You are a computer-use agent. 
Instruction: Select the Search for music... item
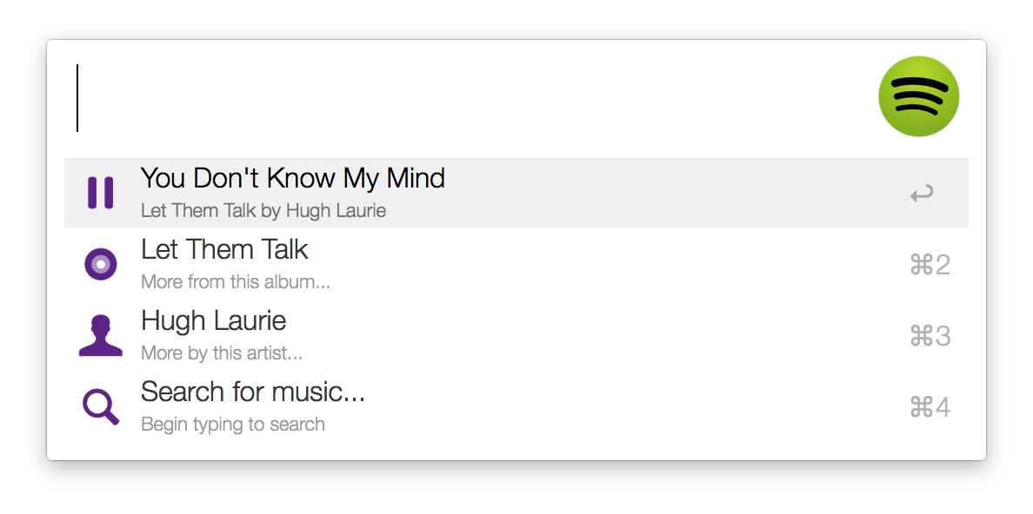click(516, 406)
